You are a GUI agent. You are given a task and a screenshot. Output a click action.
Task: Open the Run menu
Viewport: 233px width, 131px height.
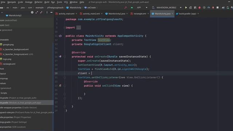click(53, 2)
